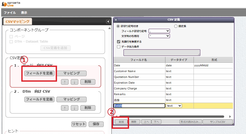Enable the データ出力条件 checkbox
This screenshot has width=246, height=134.
coord(119,47)
